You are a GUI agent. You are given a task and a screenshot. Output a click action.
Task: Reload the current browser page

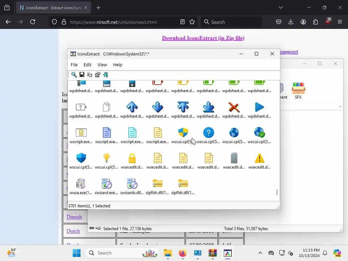click(x=33, y=22)
